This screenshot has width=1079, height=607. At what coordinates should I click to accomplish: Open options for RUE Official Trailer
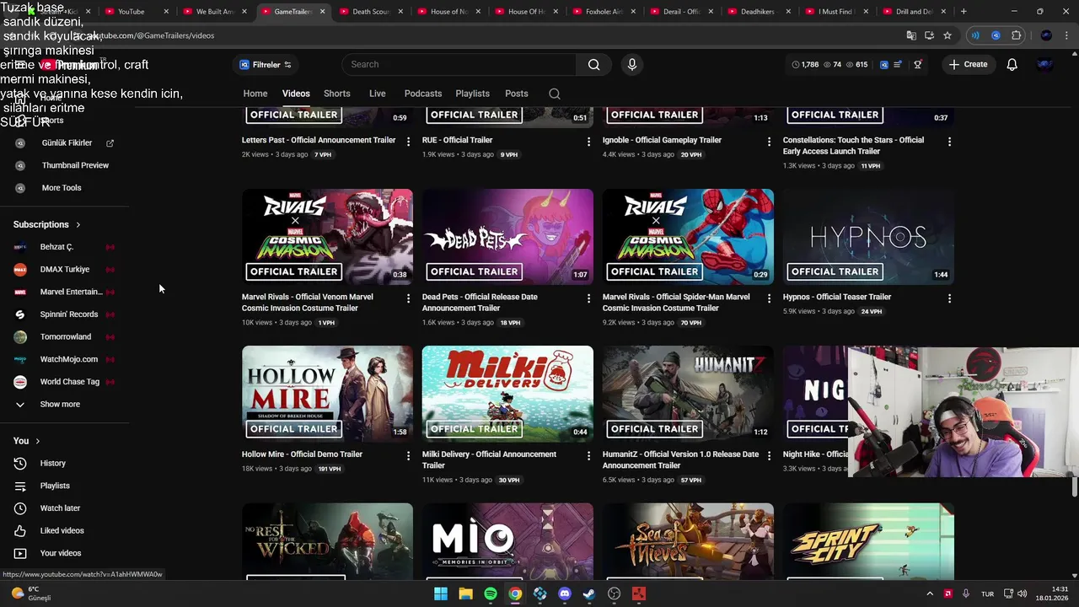point(588,142)
